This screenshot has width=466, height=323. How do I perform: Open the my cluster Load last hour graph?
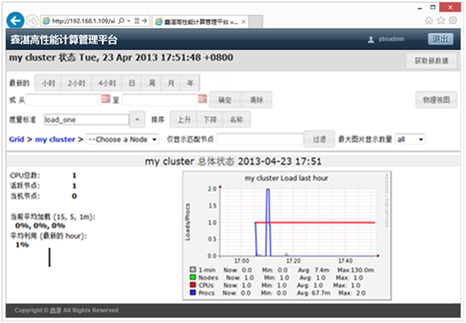287,236
